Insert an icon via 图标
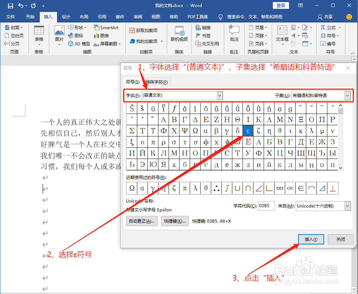The image size is (358, 294). 76,36
